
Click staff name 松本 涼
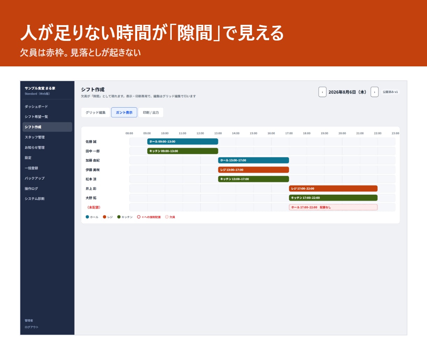[91, 179]
